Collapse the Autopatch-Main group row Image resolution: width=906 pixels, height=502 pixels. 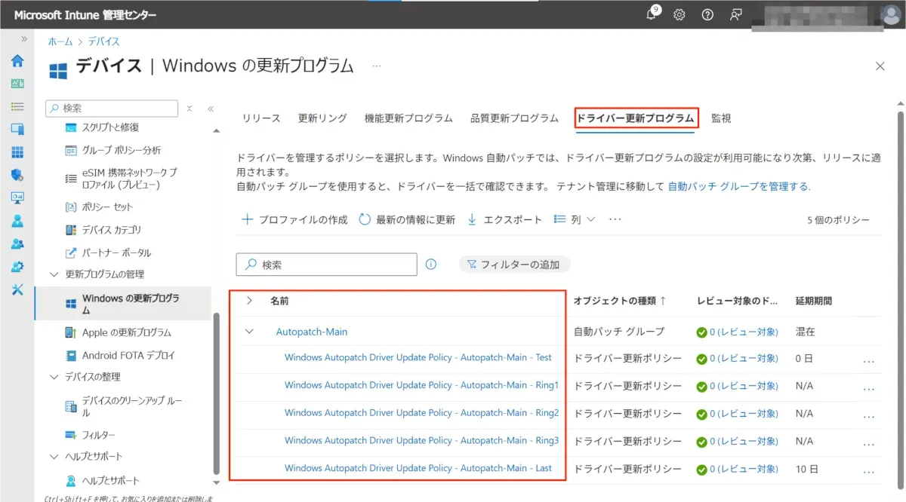coord(249,331)
